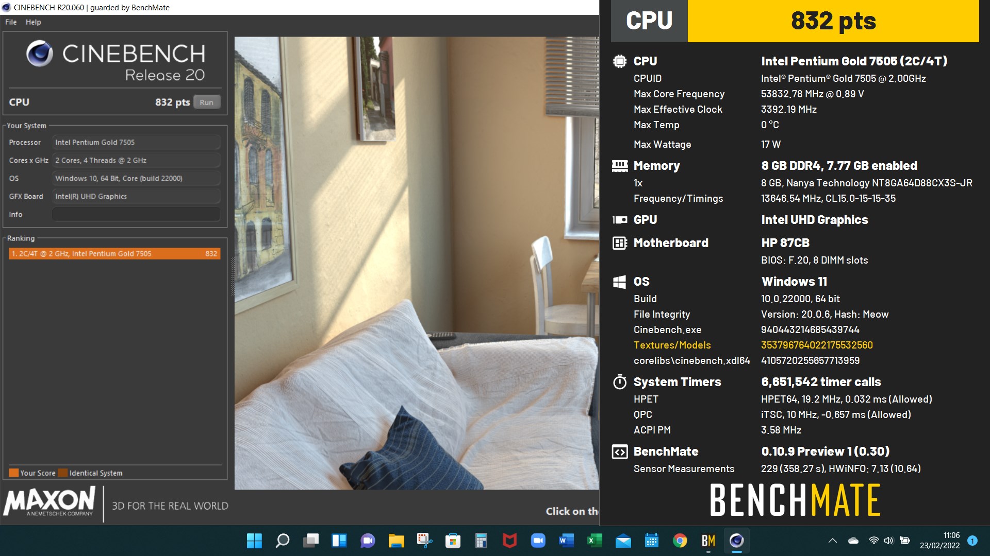
Task: Open Calculator from taskbar
Action: pos(481,541)
